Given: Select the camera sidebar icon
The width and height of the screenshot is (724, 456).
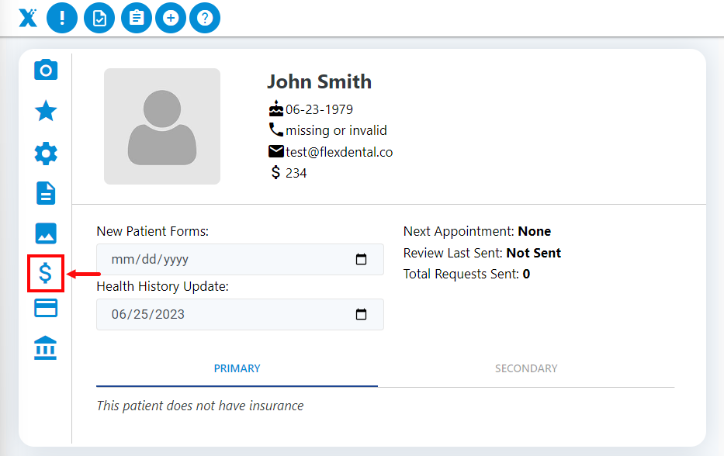Looking at the screenshot, I should tap(46, 70).
